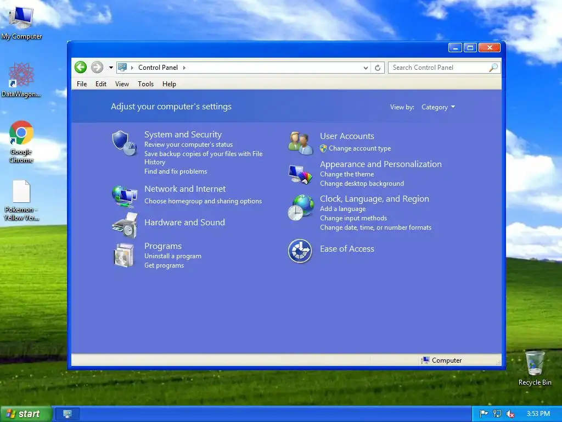
Task: Open the View by Category dropdown
Action: coord(438,107)
